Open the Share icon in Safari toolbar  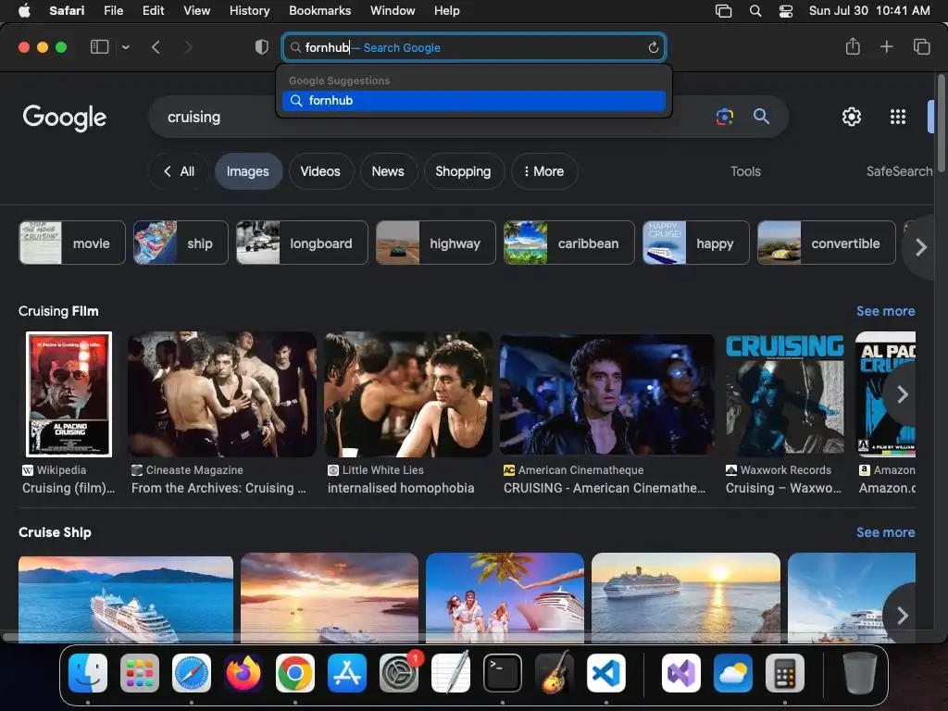[x=853, y=46]
